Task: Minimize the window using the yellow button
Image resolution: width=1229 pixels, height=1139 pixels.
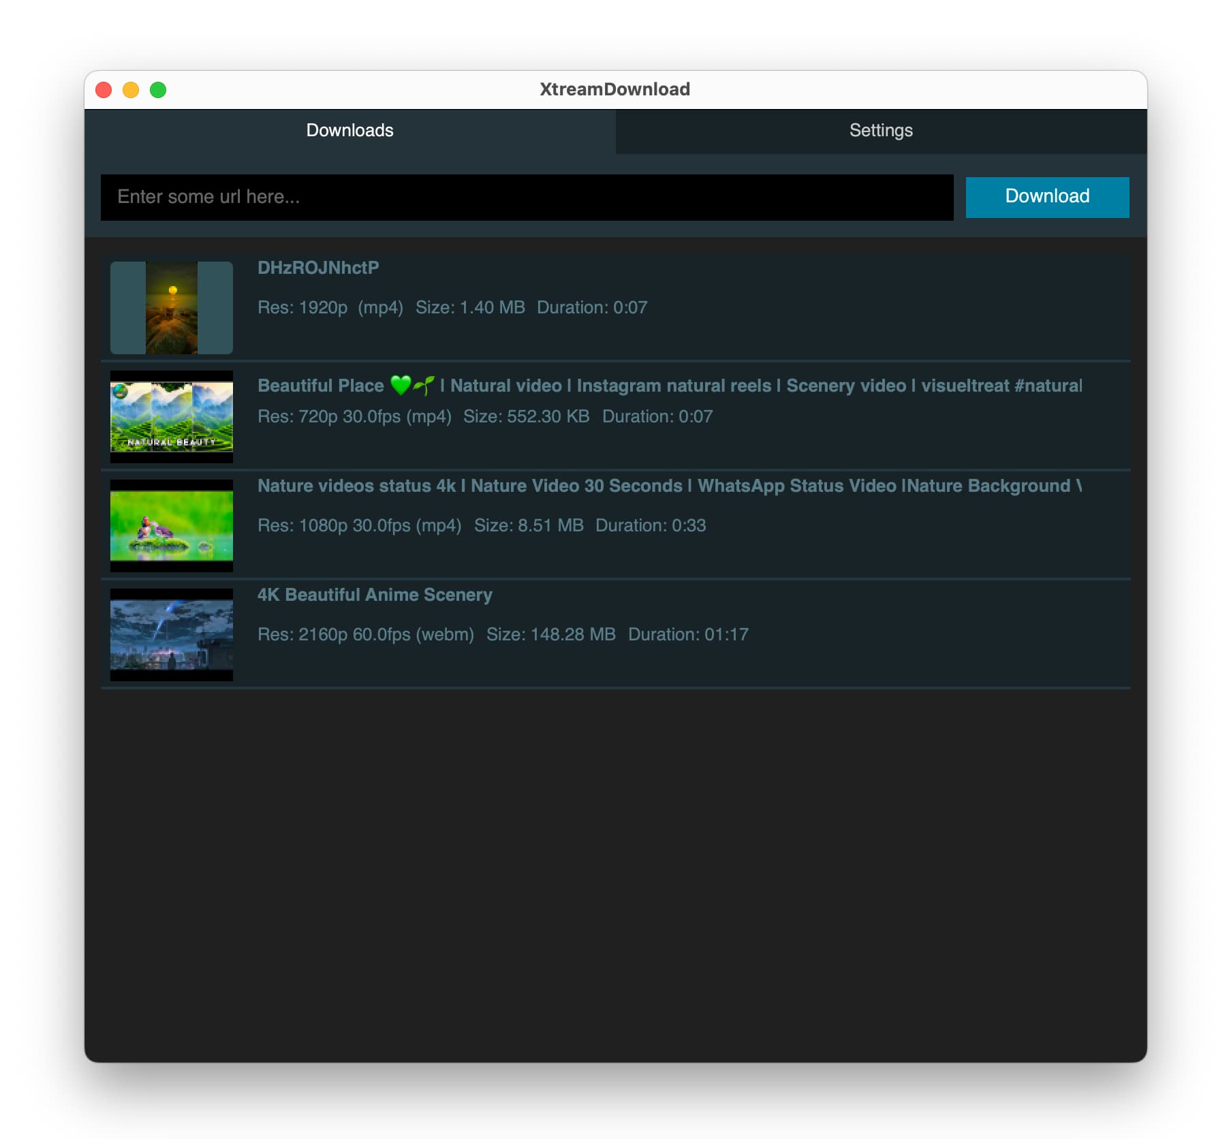Action: click(x=131, y=90)
